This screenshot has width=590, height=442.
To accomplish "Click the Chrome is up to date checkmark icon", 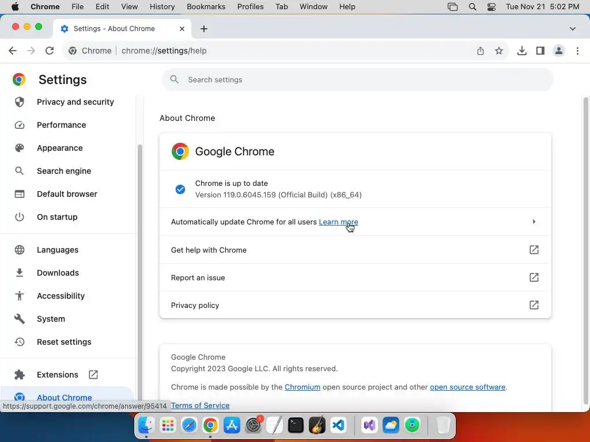I will 180,189.
